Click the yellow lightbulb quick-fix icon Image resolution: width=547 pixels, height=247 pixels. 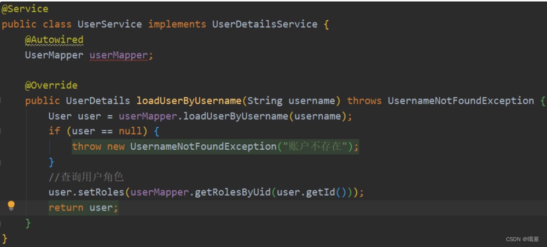pos(11,205)
